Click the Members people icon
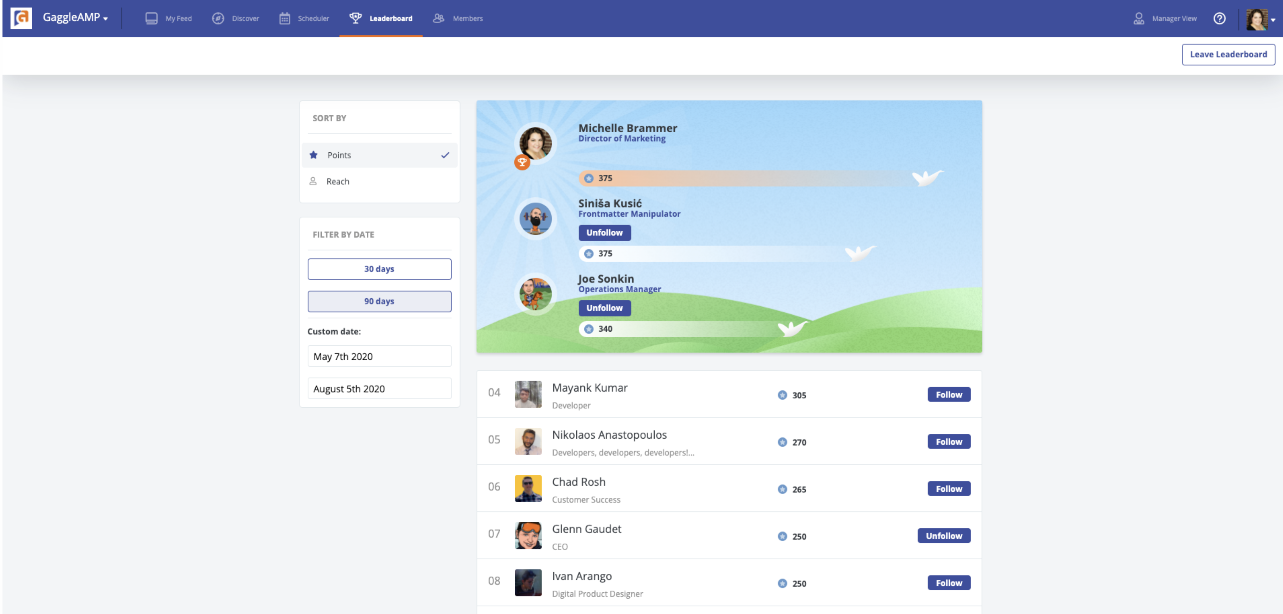Image resolution: width=1283 pixels, height=614 pixels. (438, 19)
